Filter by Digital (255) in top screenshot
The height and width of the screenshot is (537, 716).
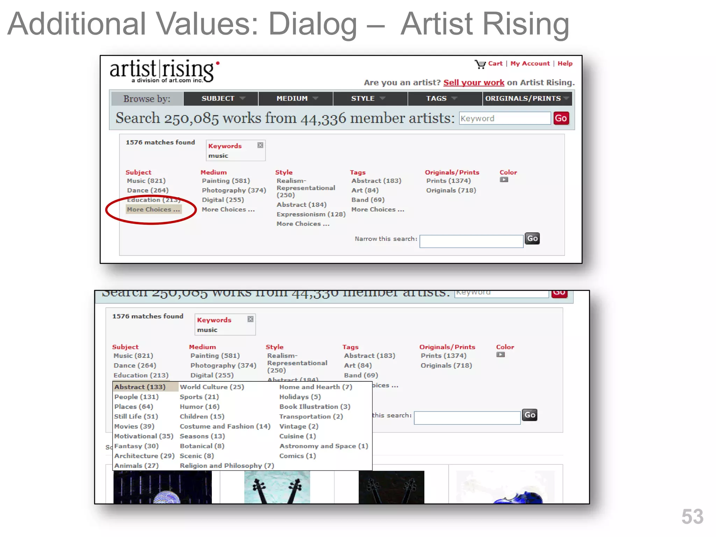click(x=223, y=200)
